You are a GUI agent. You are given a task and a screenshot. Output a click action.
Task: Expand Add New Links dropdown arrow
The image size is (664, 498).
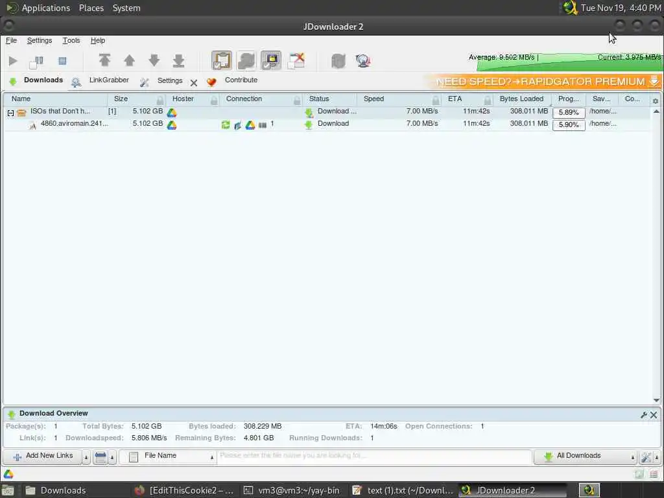[86, 457]
